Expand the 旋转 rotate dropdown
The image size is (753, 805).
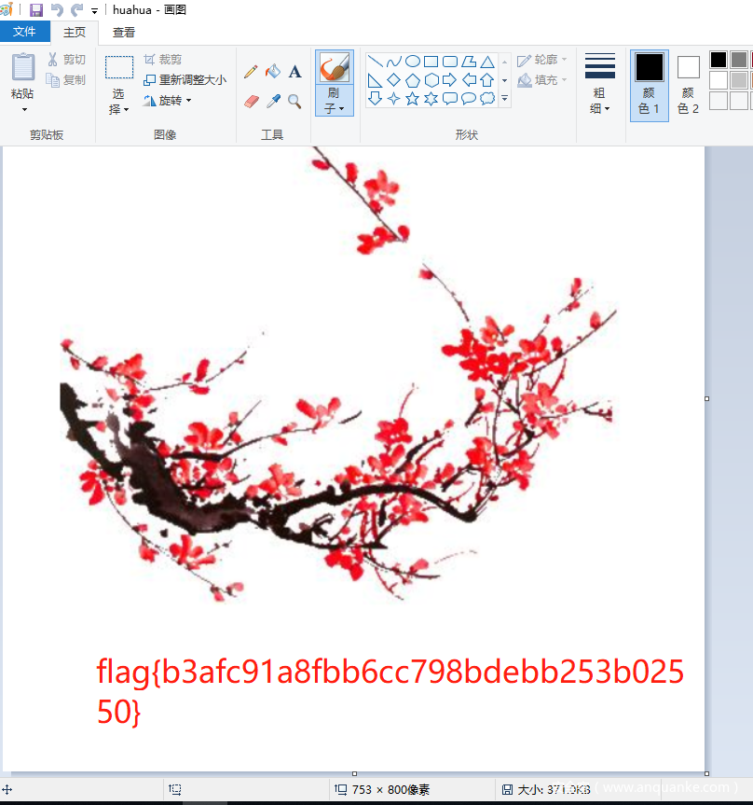(168, 101)
